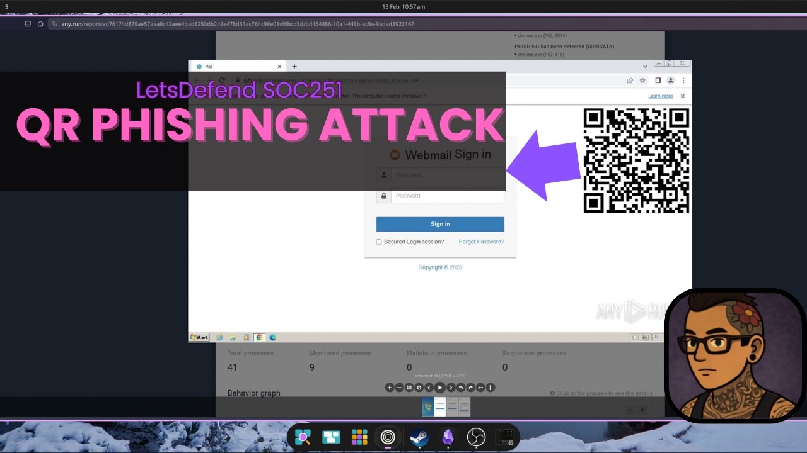
Task: Play the screenshot slideshow
Action: 440,388
